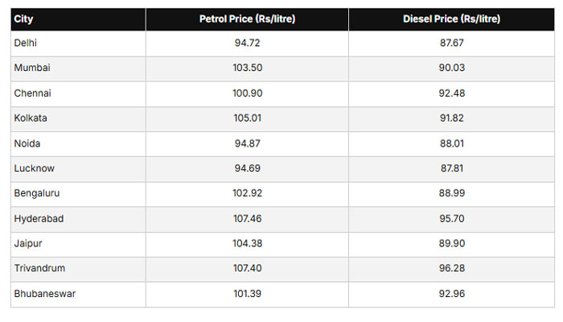
Task: Select Bengaluru diesel price 88.99
Action: point(451,194)
